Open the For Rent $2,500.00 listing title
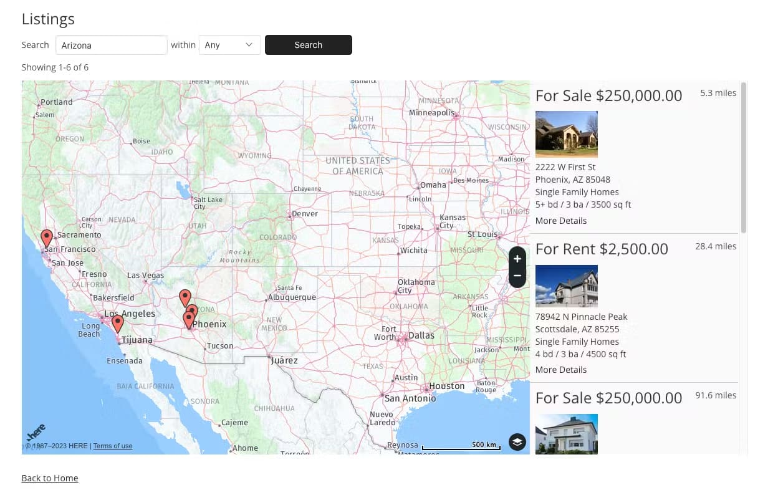 601,249
